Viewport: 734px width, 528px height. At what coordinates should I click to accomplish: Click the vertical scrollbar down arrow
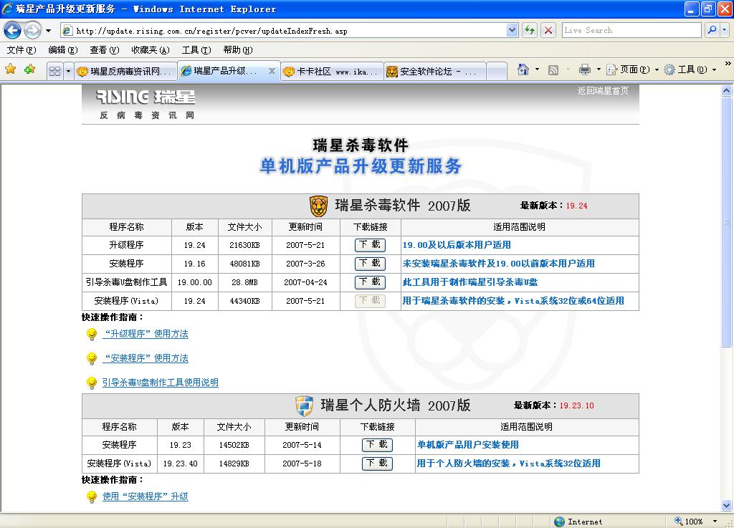[x=728, y=506]
